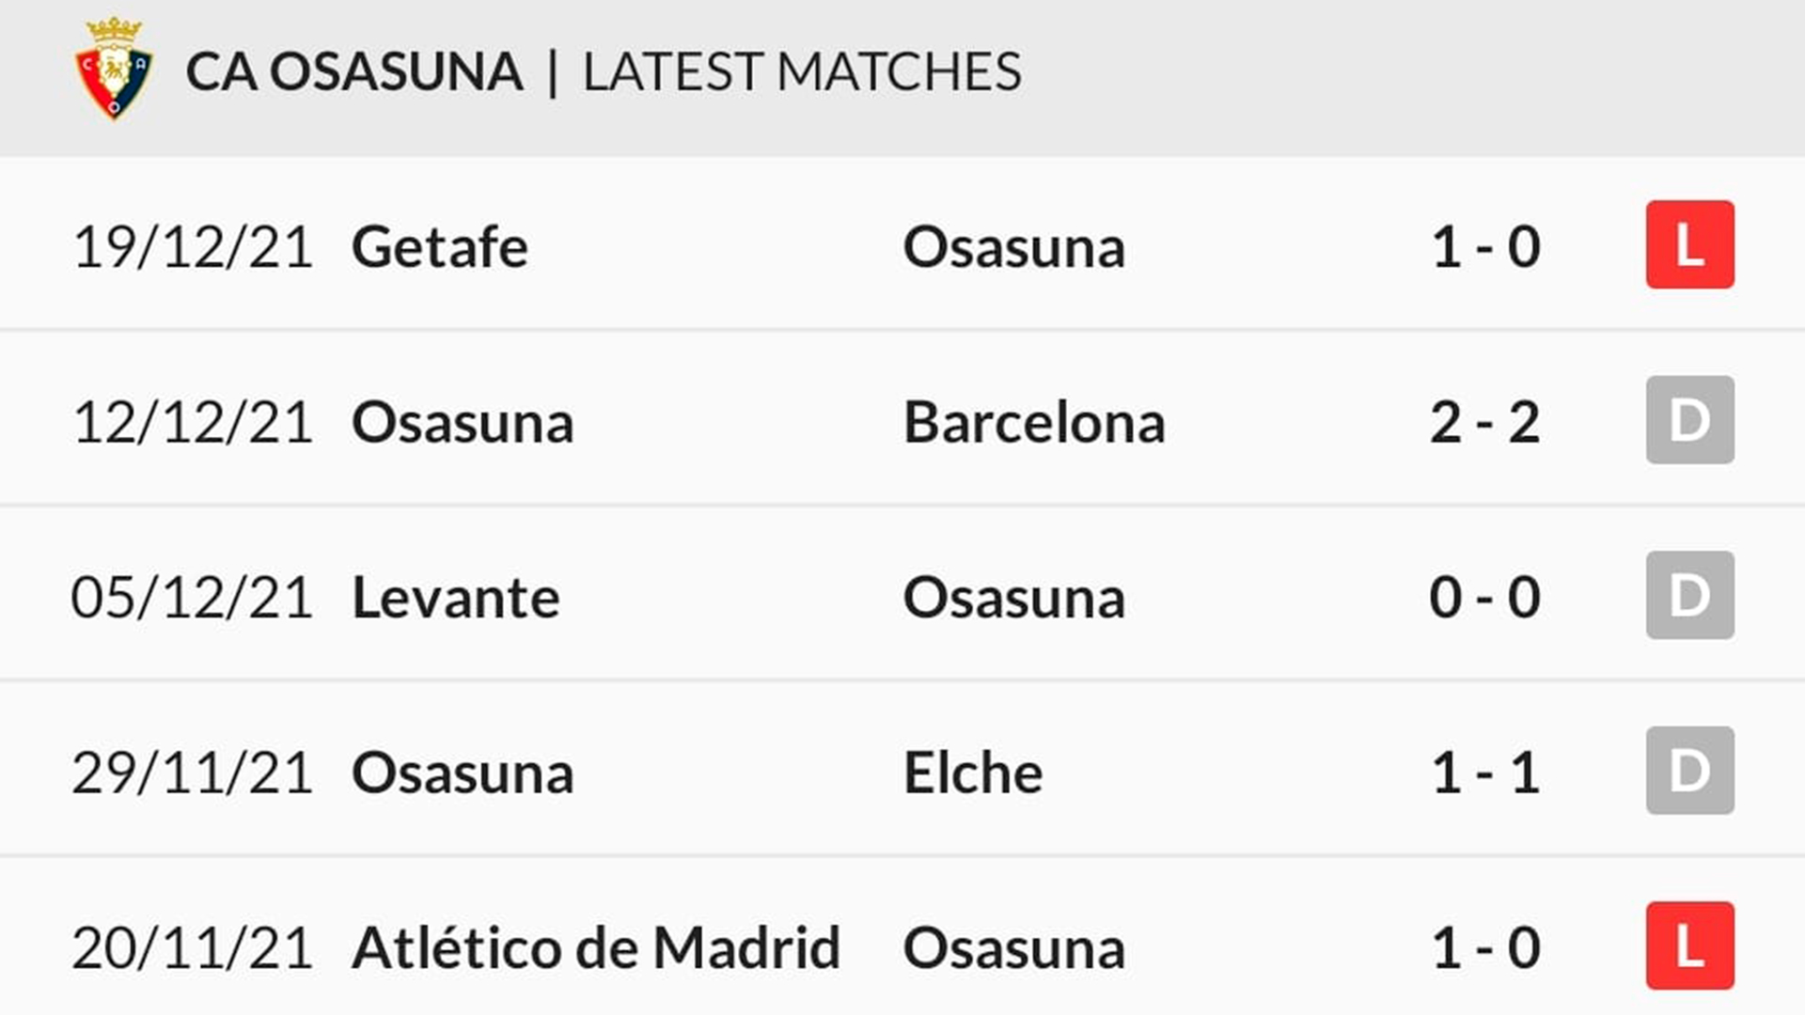This screenshot has height=1015, width=1805.
Task: Select the 19/12/21 match date
Action: [192, 248]
